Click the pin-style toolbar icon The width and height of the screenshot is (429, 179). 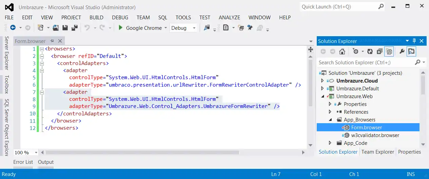pyautogui.click(x=250, y=28)
